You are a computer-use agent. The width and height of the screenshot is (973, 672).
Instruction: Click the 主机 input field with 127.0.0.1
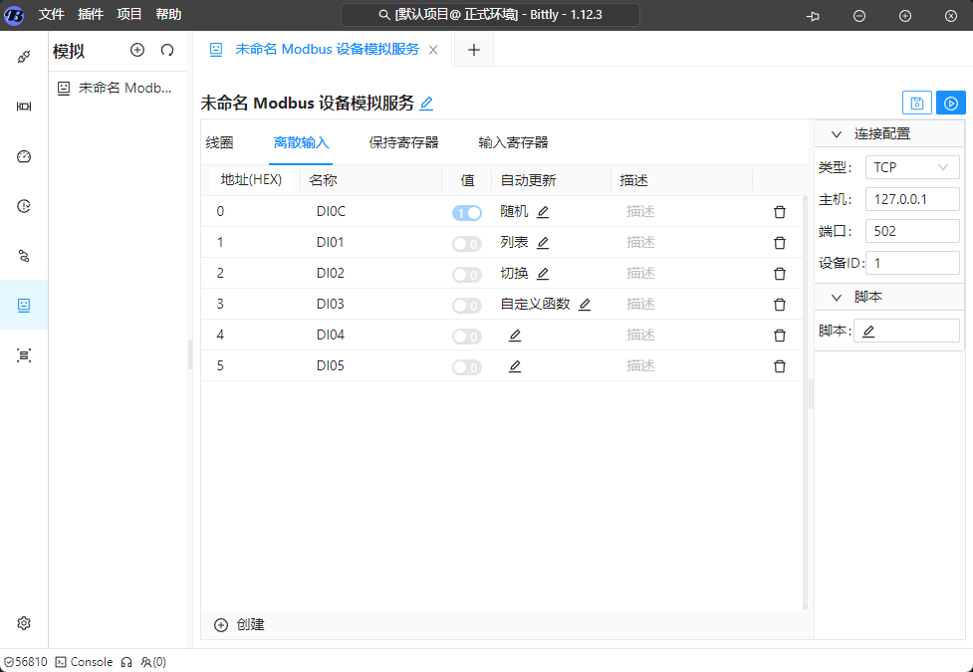tap(911, 199)
